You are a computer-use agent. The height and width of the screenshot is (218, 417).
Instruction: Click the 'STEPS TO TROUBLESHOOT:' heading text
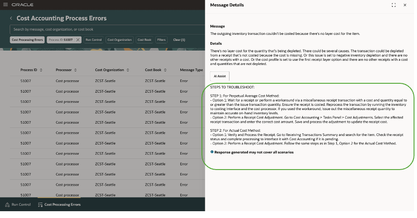pyautogui.click(x=232, y=87)
